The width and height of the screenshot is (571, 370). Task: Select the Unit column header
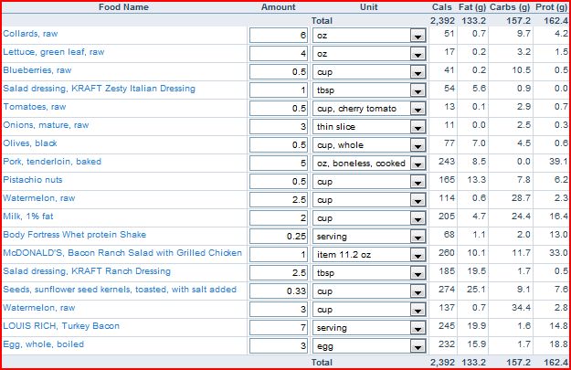click(369, 7)
